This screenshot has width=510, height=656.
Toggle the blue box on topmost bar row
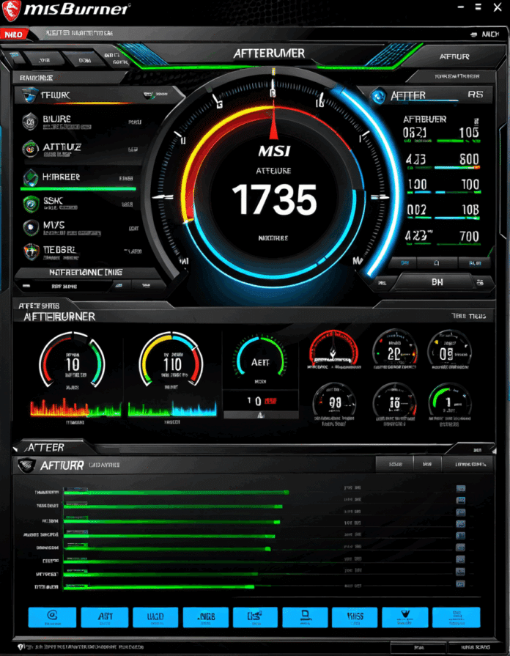click(x=461, y=488)
